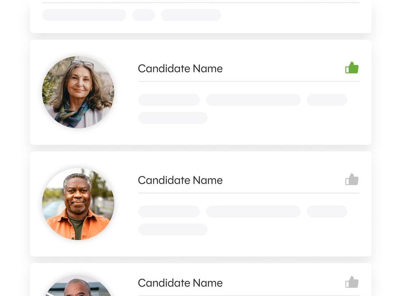Image resolution: width=400 pixels, height=296 pixels.
Task: Open the profile photo of the woman with scarf
Action: click(78, 92)
